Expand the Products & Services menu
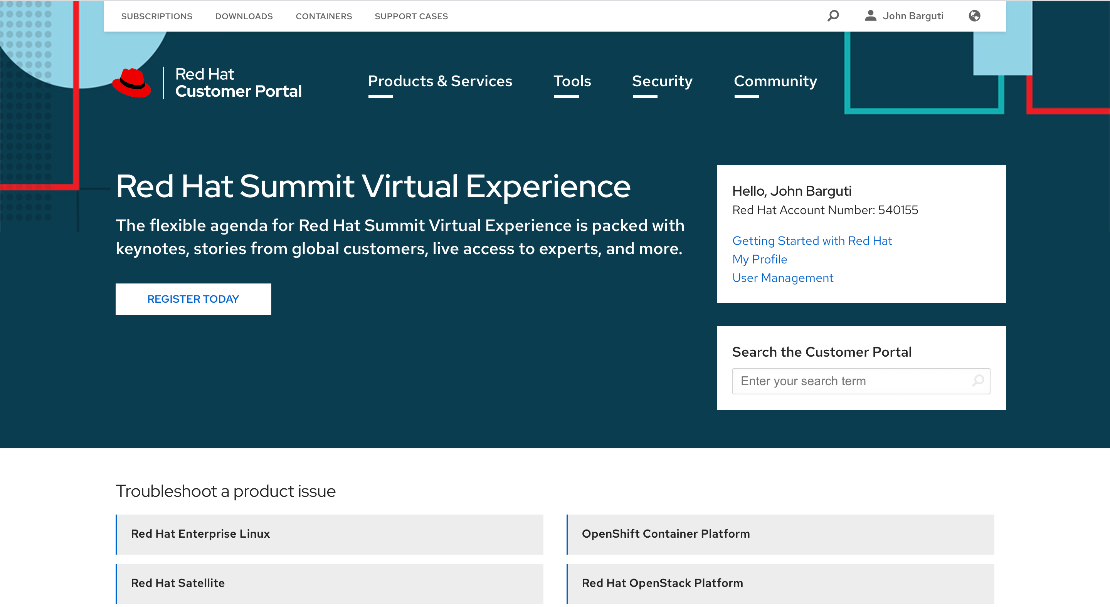 (x=439, y=81)
